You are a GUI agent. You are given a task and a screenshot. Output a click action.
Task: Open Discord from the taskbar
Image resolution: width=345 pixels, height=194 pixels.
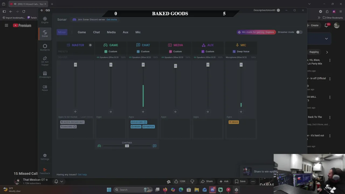(x=212, y=190)
